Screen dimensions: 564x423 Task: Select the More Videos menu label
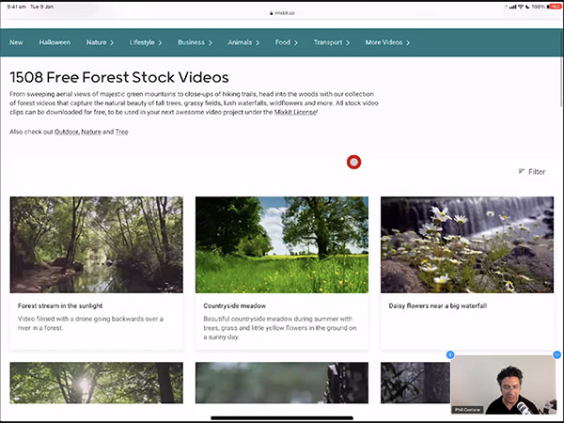(x=384, y=42)
